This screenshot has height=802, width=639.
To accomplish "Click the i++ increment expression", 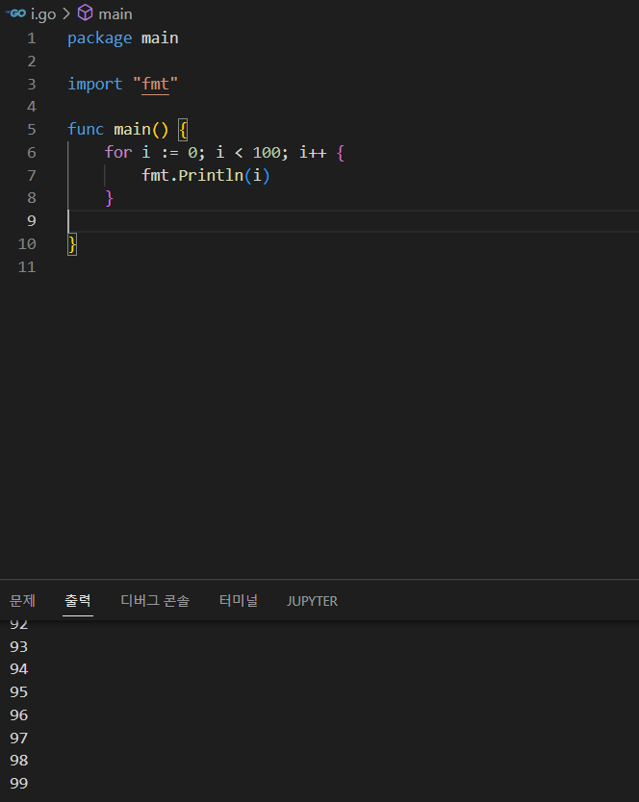I will [313, 153].
